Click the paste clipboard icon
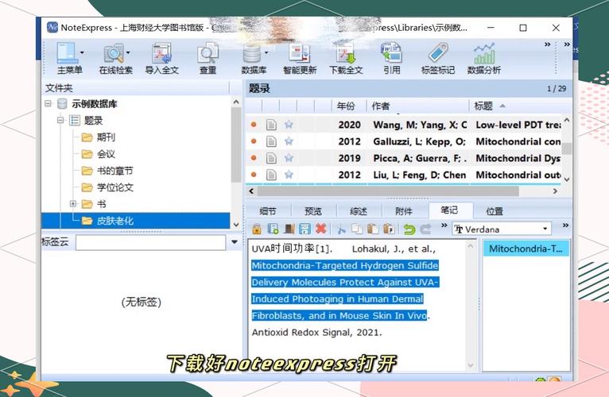The image size is (609, 397). tap(373, 229)
